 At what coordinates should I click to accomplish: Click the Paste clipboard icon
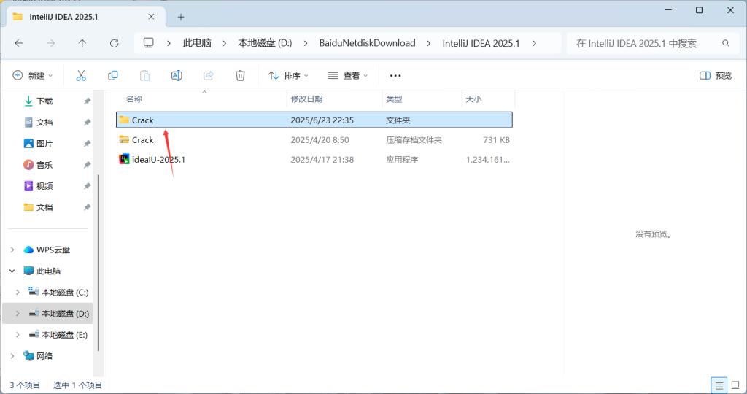(145, 75)
